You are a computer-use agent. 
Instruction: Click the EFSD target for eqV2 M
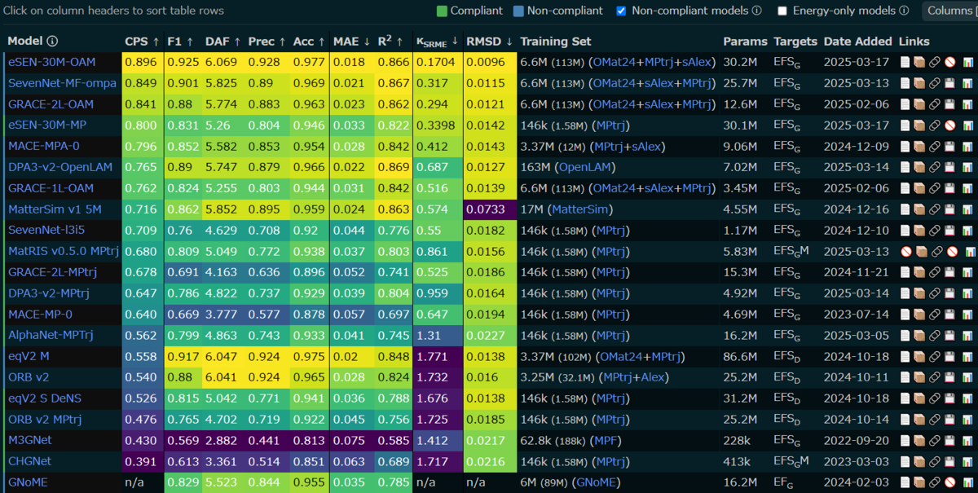click(x=786, y=356)
